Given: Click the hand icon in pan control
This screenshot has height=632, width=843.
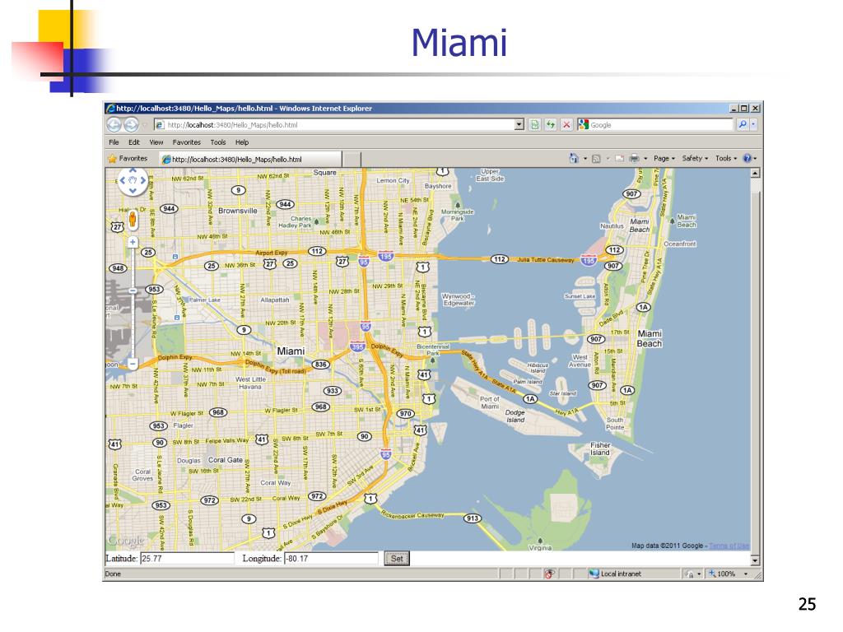Looking at the screenshot, I should tap(133, 180).
